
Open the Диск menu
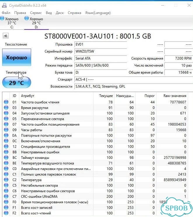[x=60, y=13]
